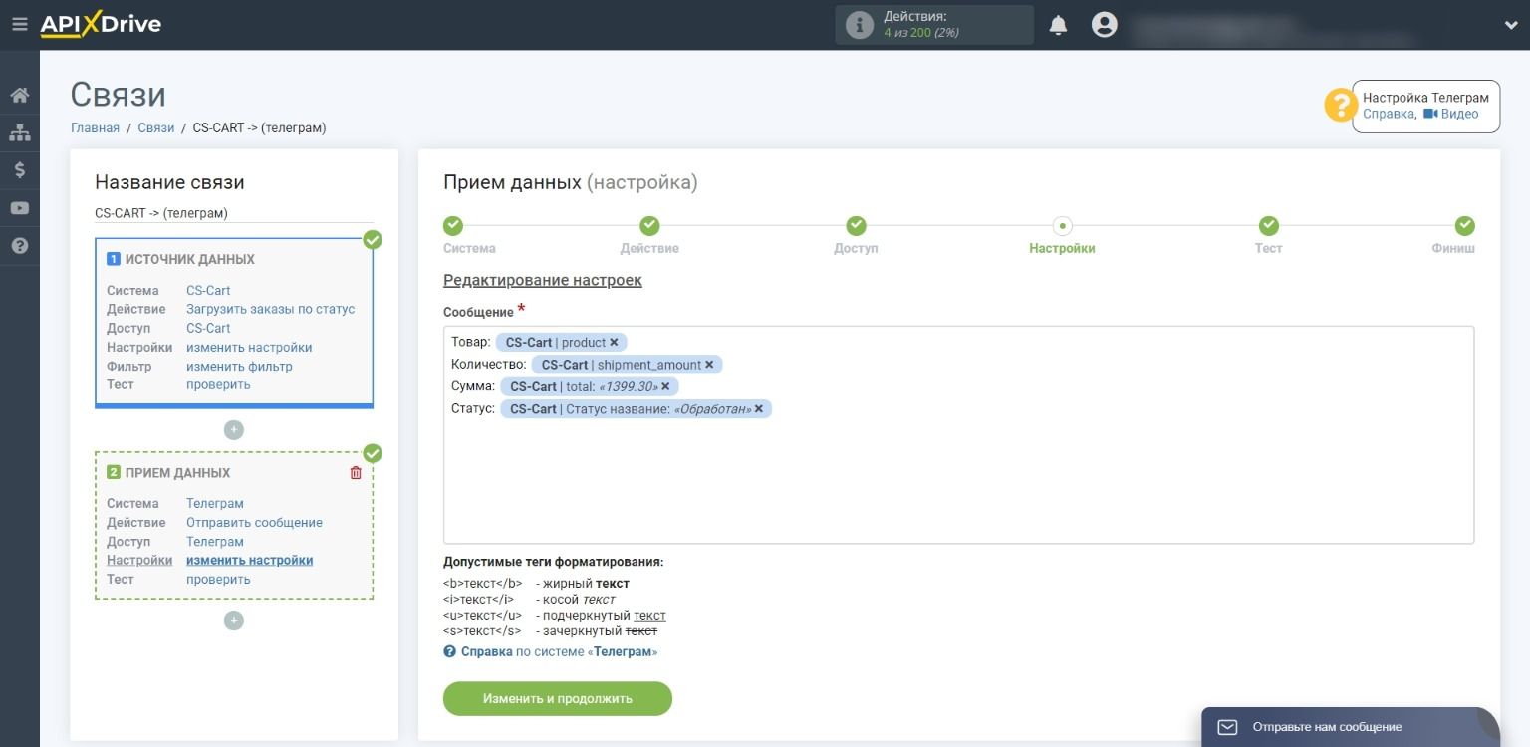Open the Видео link in help box

click(x=1451, y=114)
